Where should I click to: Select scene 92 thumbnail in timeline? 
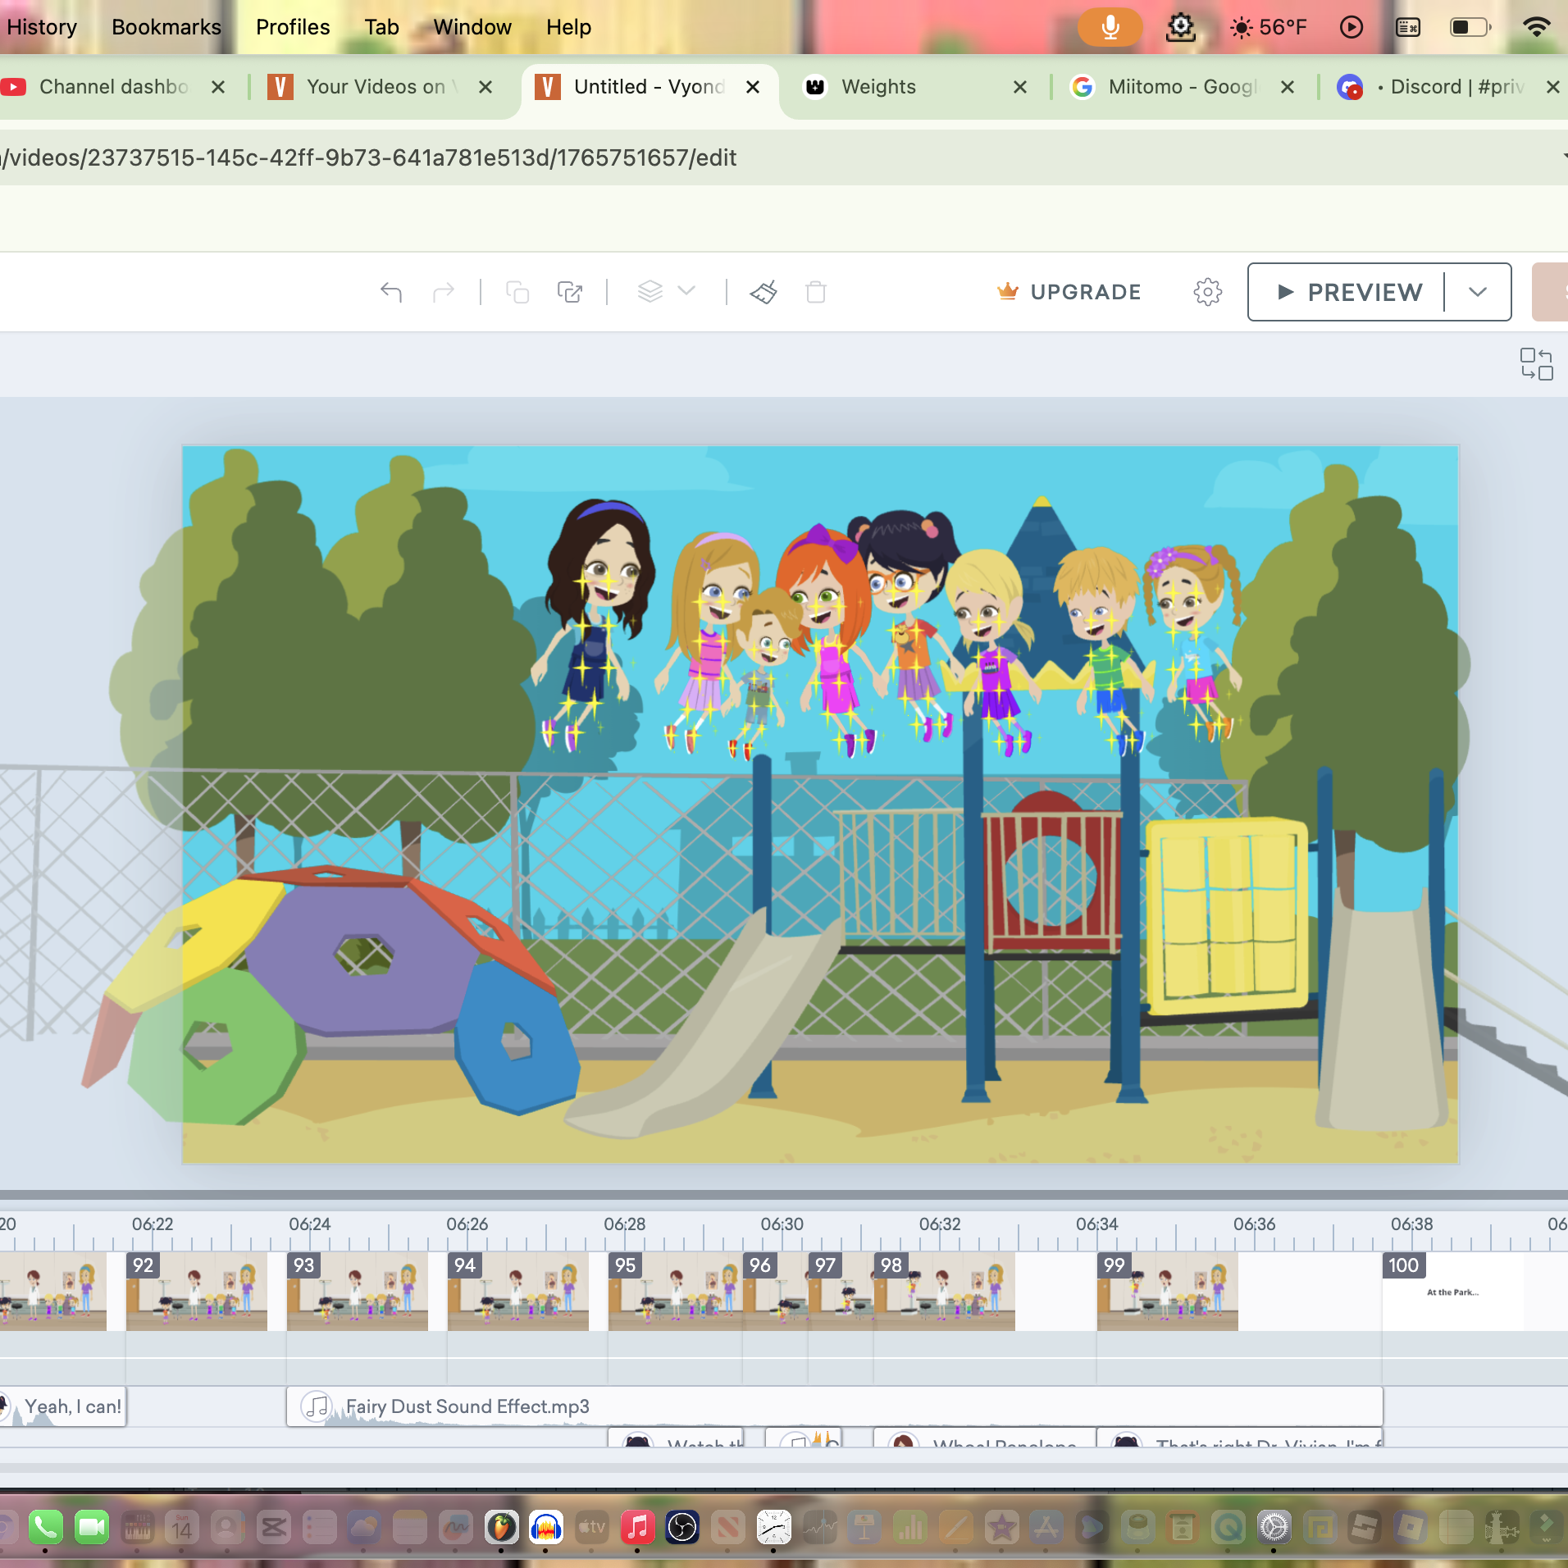197,1291
